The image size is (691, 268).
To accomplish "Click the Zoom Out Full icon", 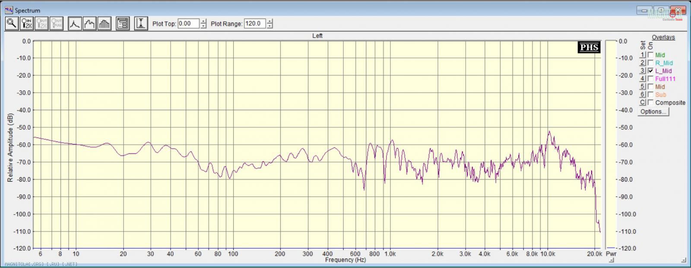I will [57, 23].
